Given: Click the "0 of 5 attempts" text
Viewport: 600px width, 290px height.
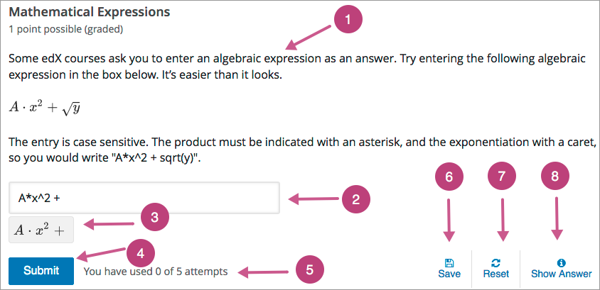Looking at the screenshot, I should pyautogui.click(x=155, y=271).
